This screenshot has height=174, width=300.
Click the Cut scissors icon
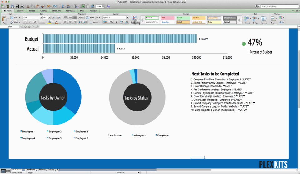[28, 6]
